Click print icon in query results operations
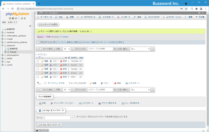 pyautogui.click(x=40, y=103)
